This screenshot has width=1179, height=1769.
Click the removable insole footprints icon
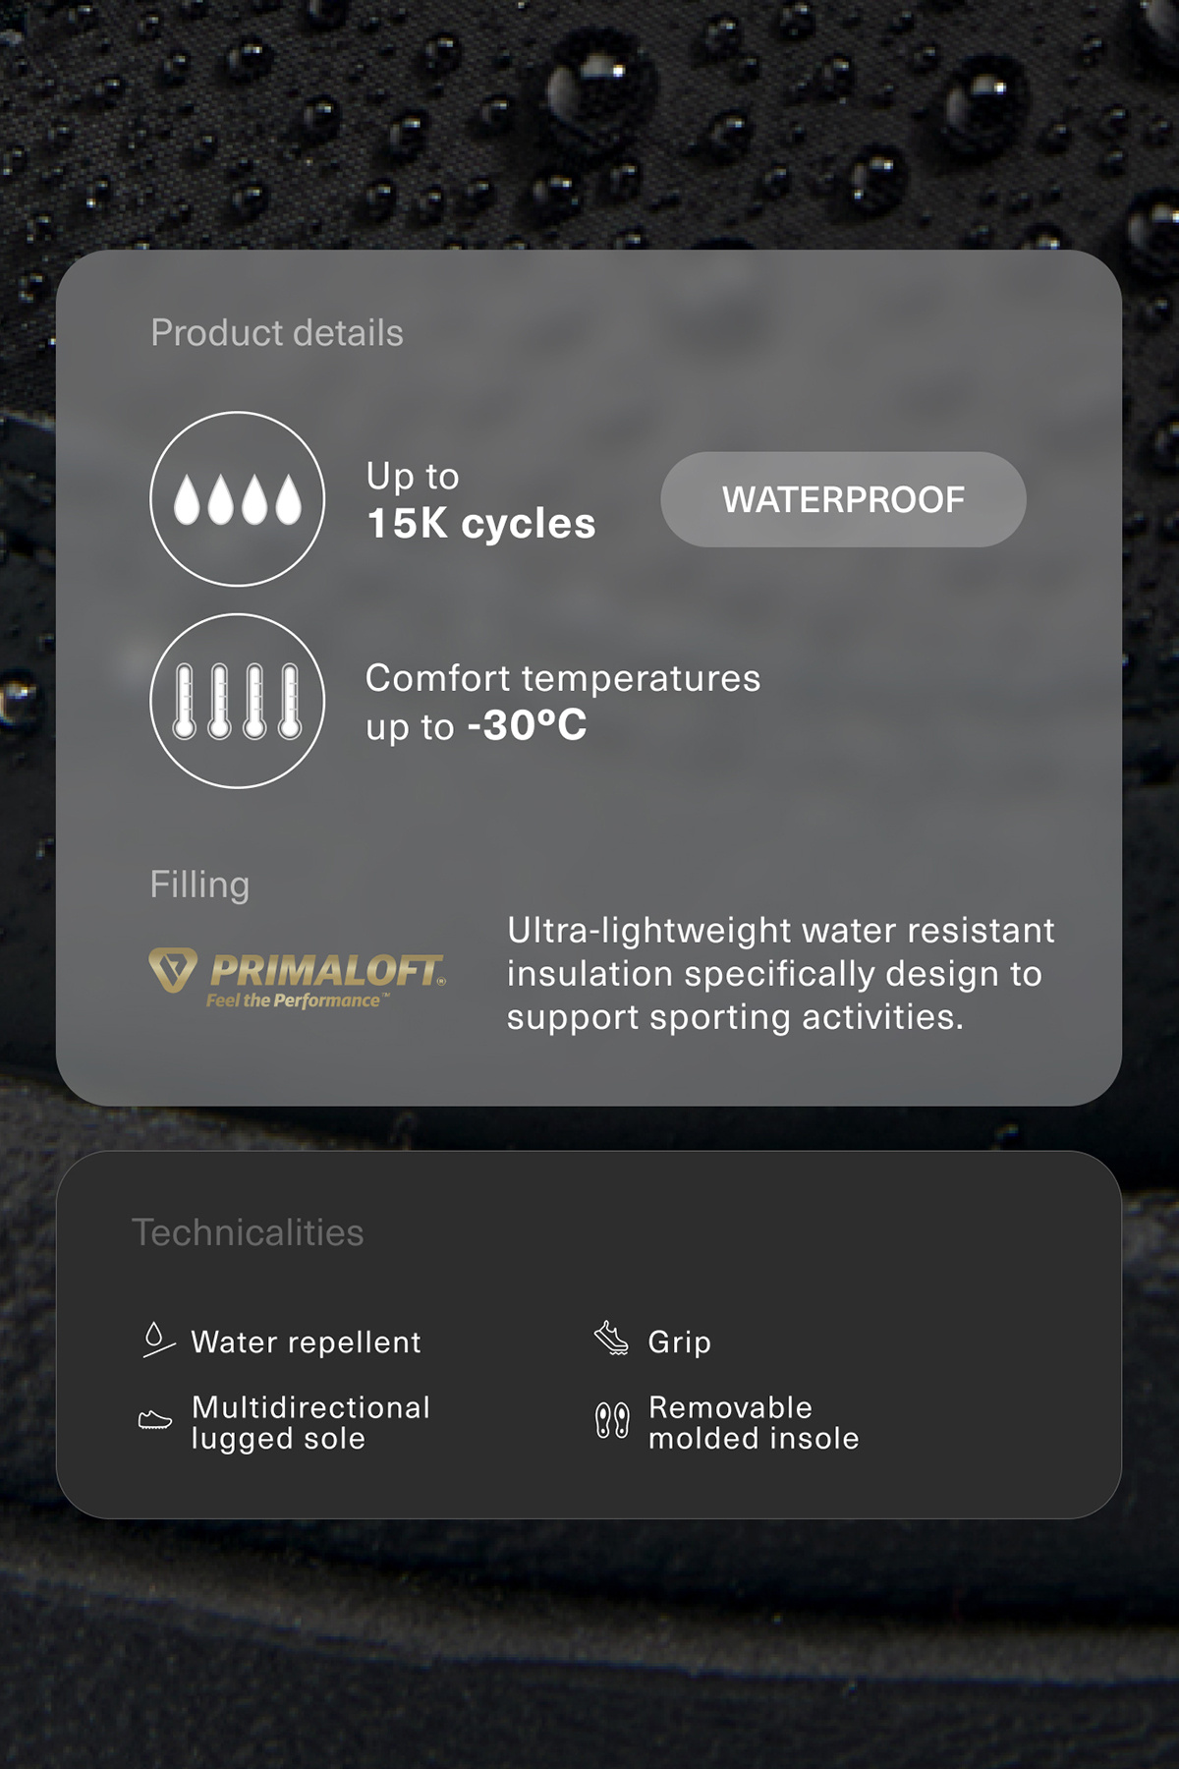[x=611, y=1421]
